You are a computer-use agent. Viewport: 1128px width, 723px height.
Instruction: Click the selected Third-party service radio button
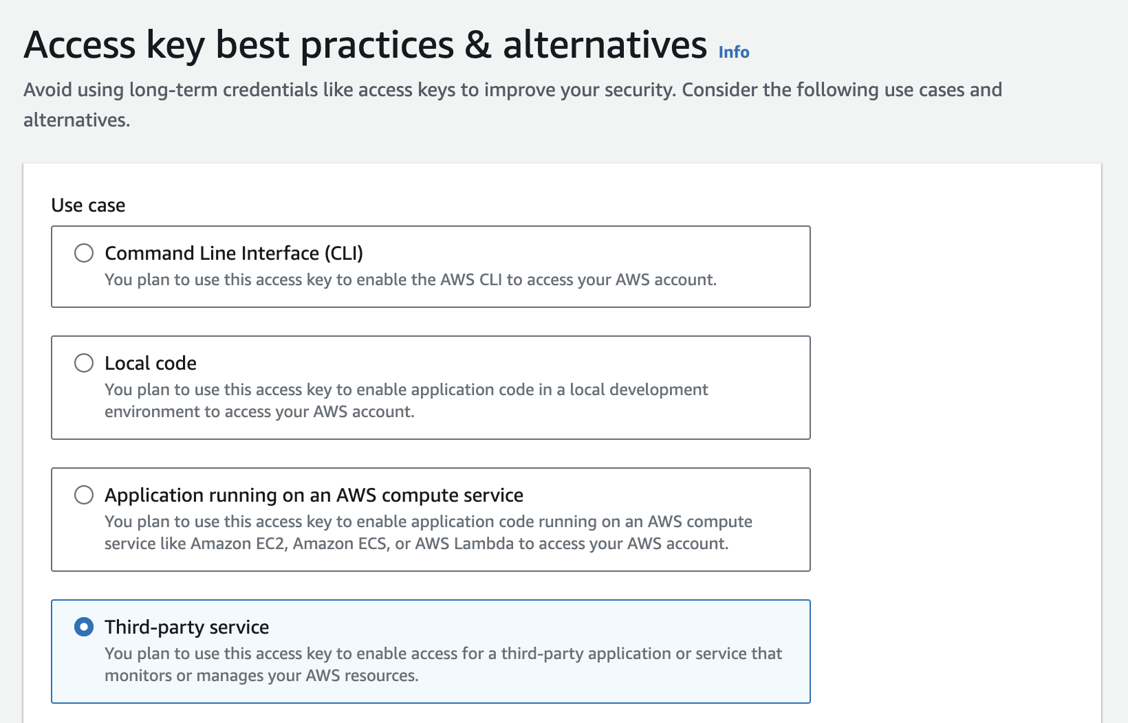[x=84, y=627]
